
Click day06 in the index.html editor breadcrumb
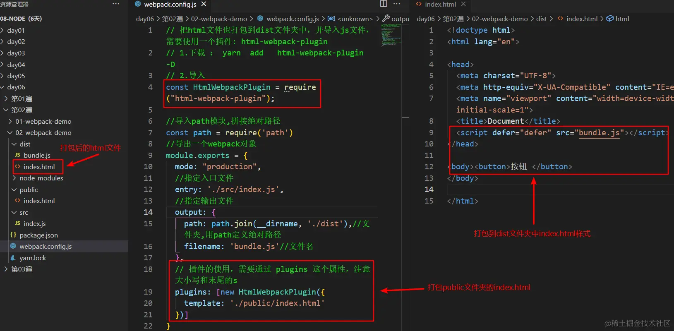426,19
